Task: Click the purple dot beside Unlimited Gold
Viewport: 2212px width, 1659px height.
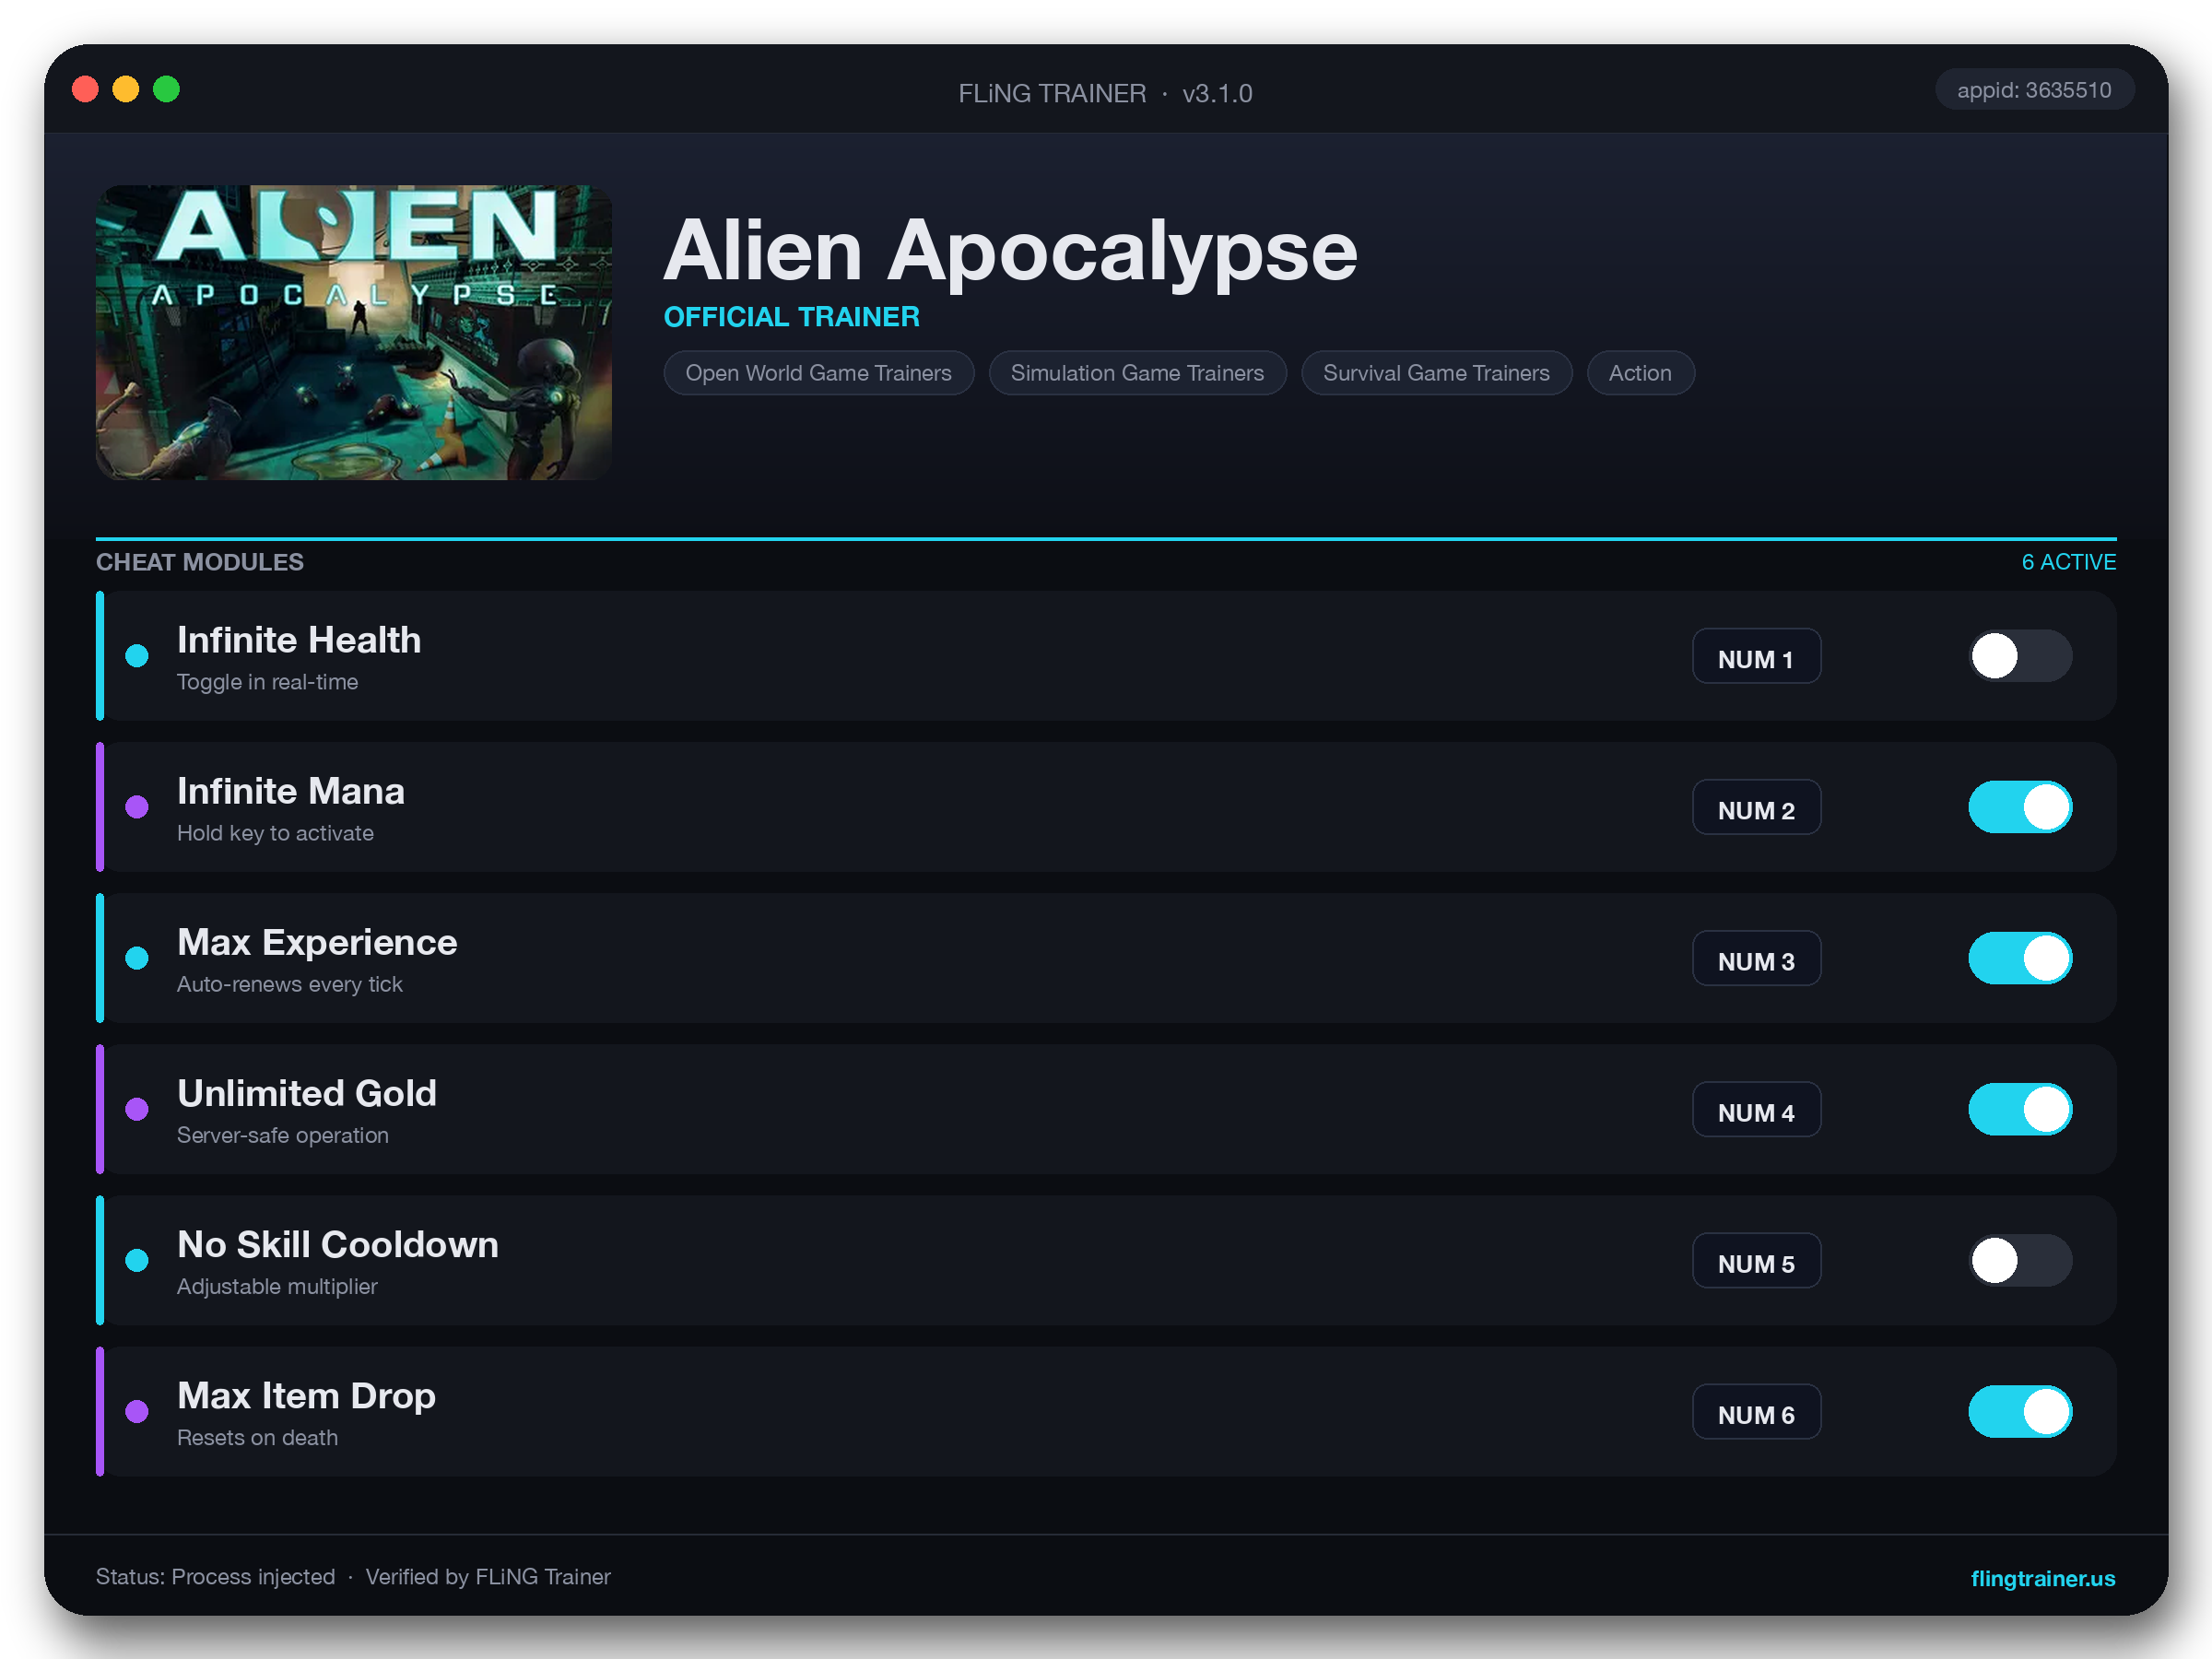Action: coord(137,1109)
